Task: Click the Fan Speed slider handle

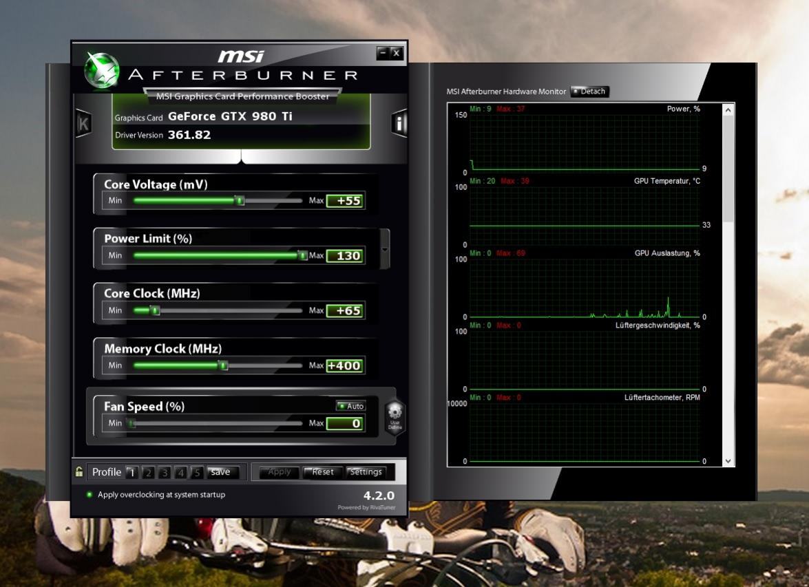Action: pyautogui.click(x=132, y=423)
